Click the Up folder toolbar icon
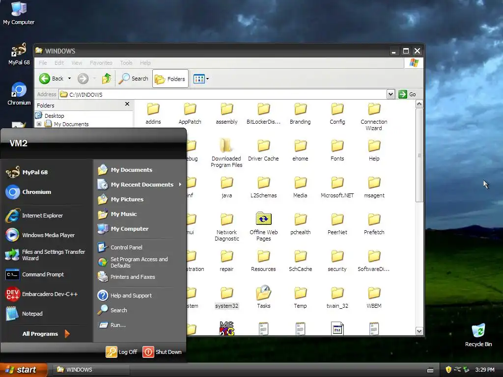This screenshot has height=377, width=503. [x=107, y=79]
